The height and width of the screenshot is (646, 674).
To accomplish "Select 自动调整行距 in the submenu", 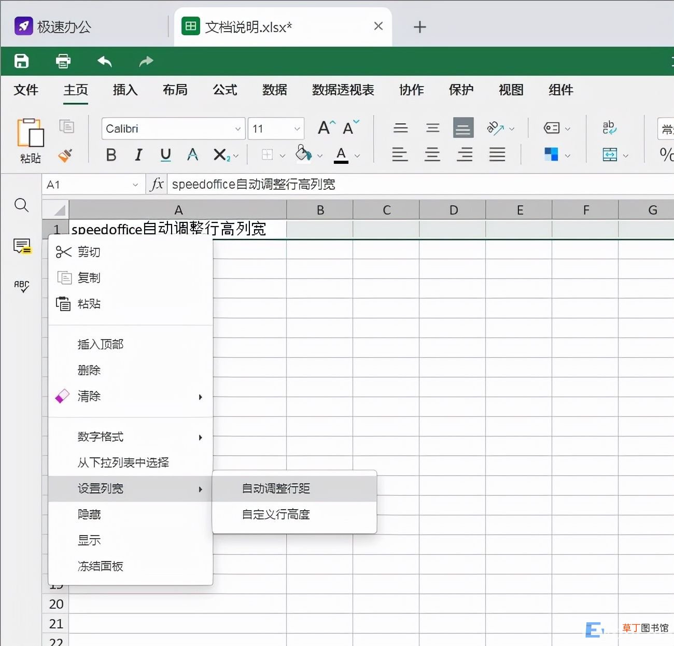I will [294, 488].
